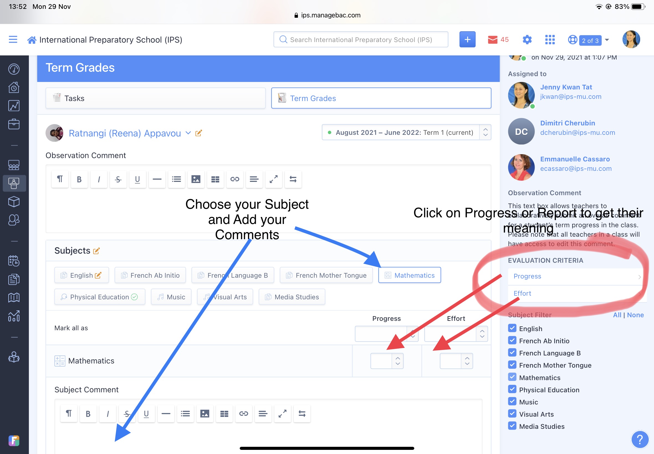Open Mathematics Progress grade dropdown
This screenshot has width=654, height=454.
[387, 361]
